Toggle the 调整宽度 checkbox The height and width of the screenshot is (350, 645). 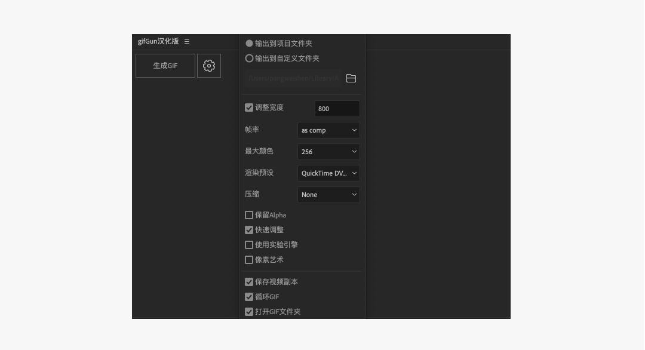click(x=248, y=107)
